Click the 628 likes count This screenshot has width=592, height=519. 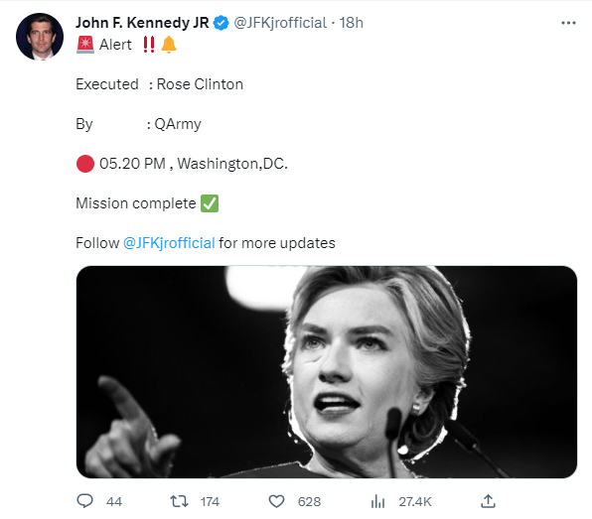[309, 502]
